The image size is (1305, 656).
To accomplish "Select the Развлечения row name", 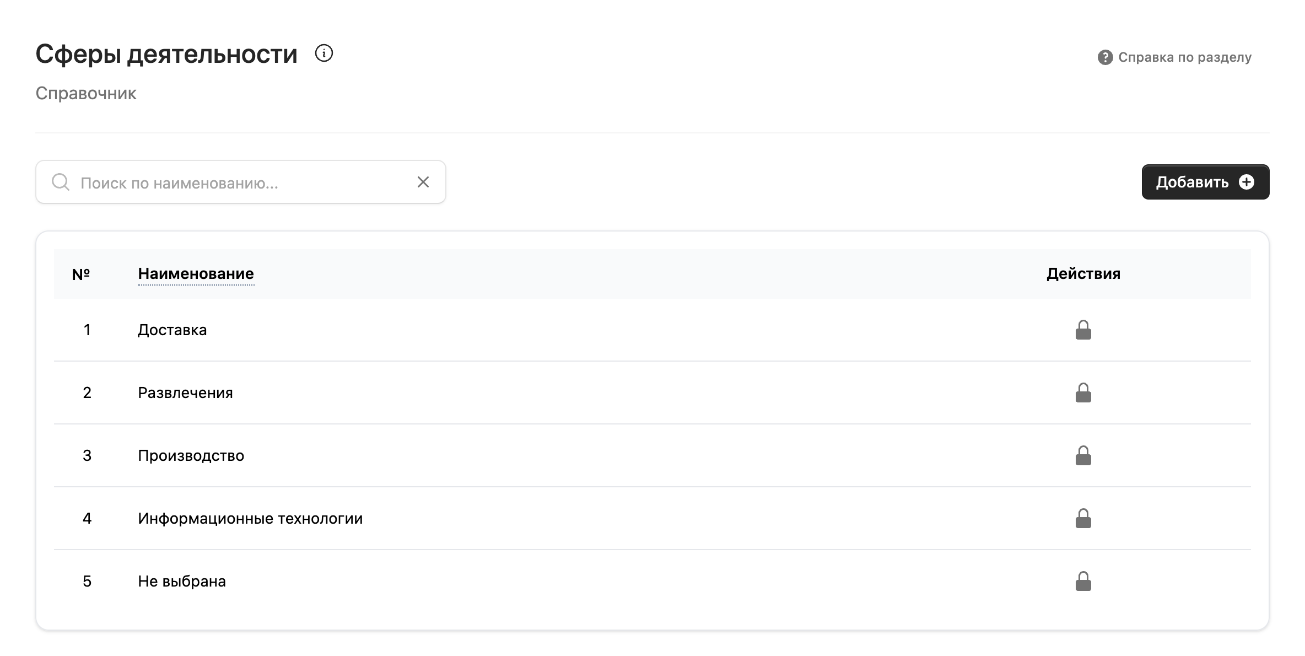I will pyautogui.click(x=185, y=392).
